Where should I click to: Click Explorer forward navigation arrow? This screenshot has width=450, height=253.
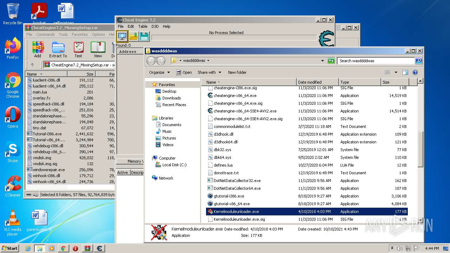161,61
